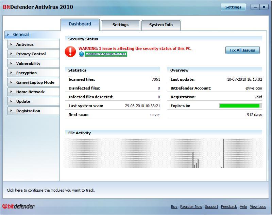This screenshot has width=272, height=215.
Task: Click the green Expires in progress bar
Action: coord(241,106)
